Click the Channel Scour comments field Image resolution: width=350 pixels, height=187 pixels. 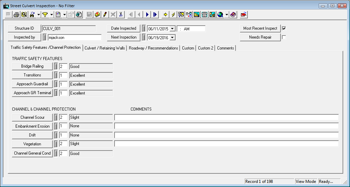click(x=226, y=117)
